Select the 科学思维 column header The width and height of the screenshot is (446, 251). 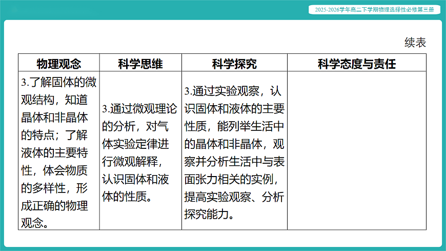point(140,63)
